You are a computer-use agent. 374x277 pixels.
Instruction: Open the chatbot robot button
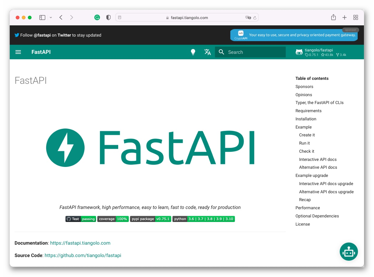349,252
